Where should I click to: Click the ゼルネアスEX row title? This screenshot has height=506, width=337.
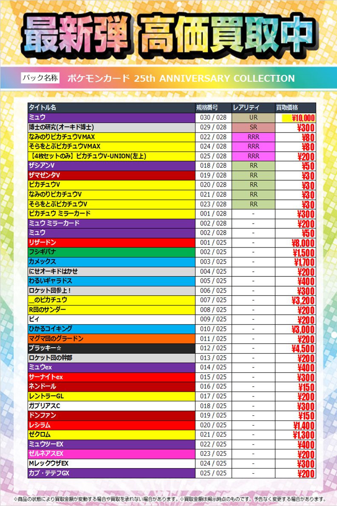click(x=111, y=454)
